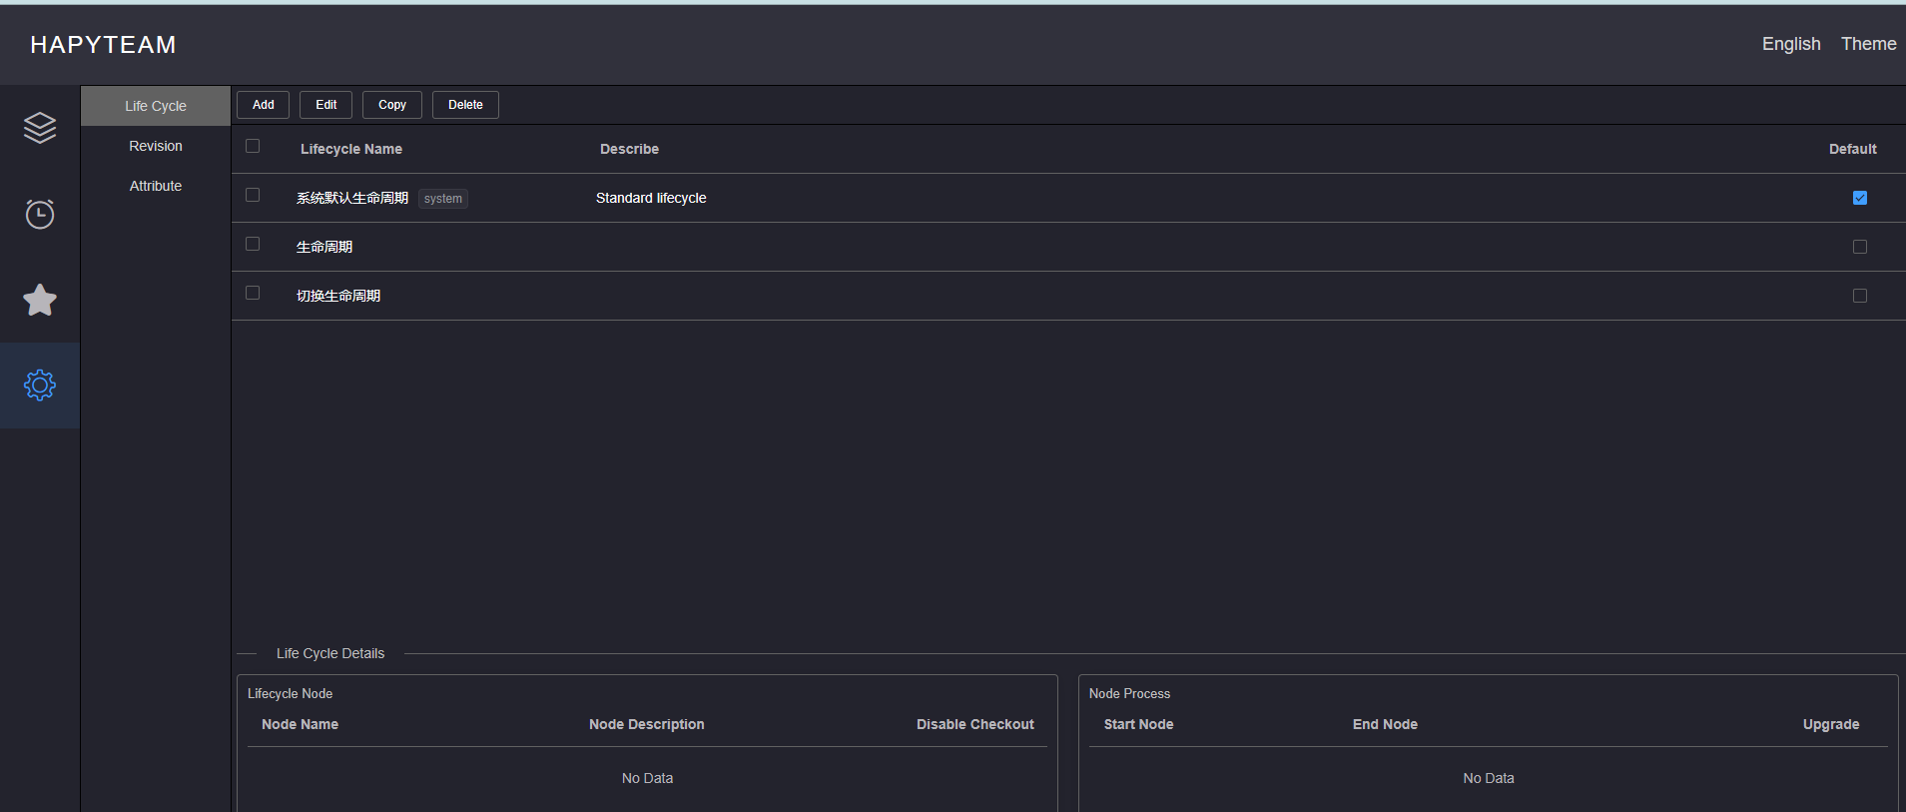Open the Theme option
This screenshot has width=1906, height=812.
[1869, 44]
